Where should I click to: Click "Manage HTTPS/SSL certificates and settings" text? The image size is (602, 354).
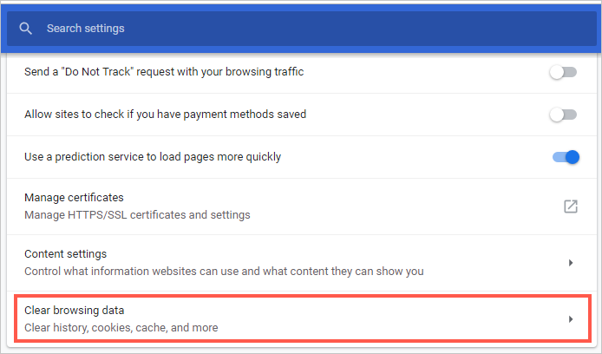pos(137,214)
